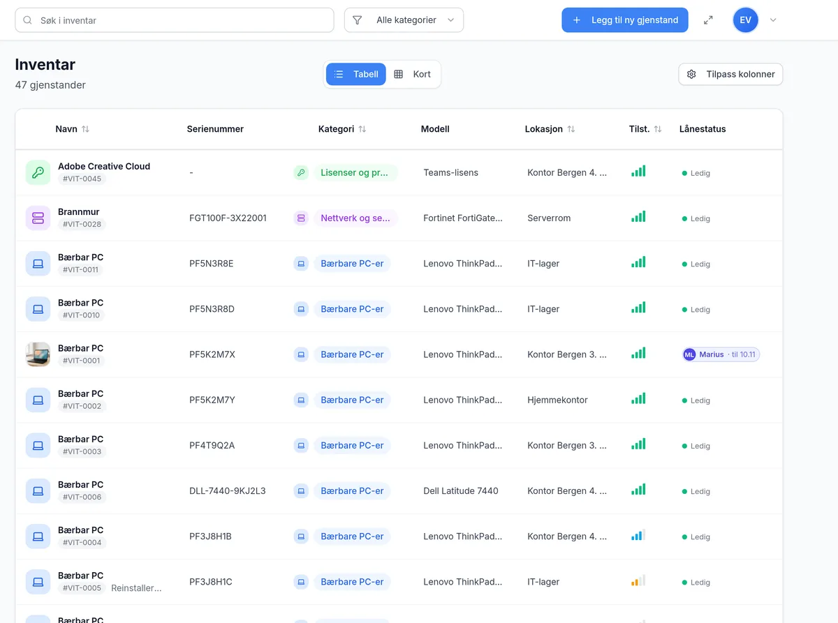
Task: Switch to the Kort view
Action: 413,74
